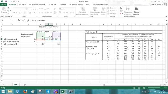The image size is (168, 94).
Task: Switch to Page Layout view in status bar
Action: (139, 88)
